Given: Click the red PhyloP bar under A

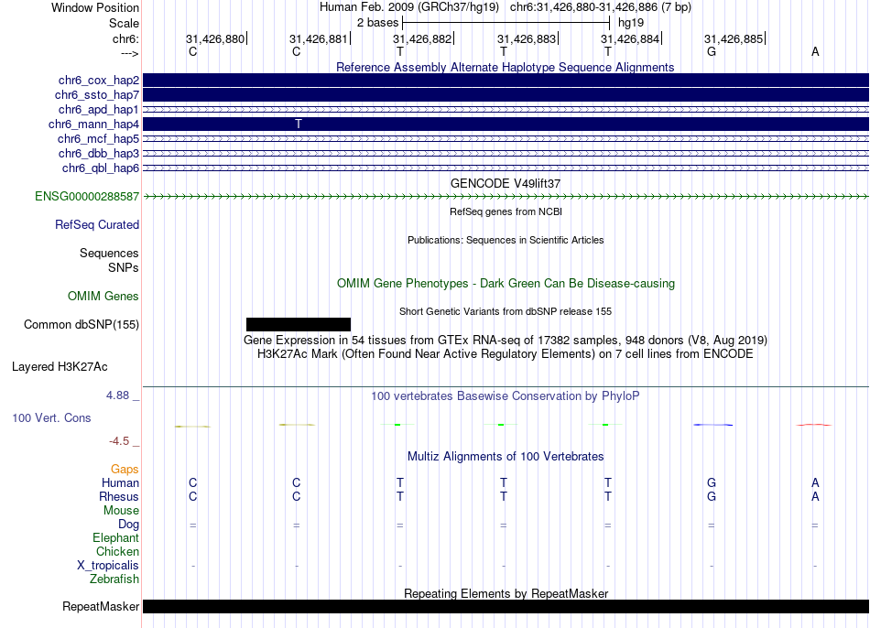Looking at the screenshot, I should click(x=814, y=425).
